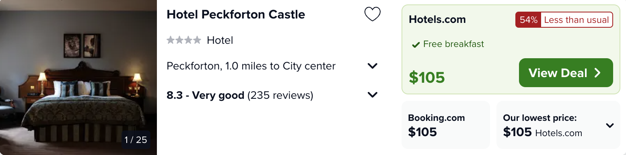Click the four-star rating icons
This screenshot has height=155, width=626.
[184, 40]
